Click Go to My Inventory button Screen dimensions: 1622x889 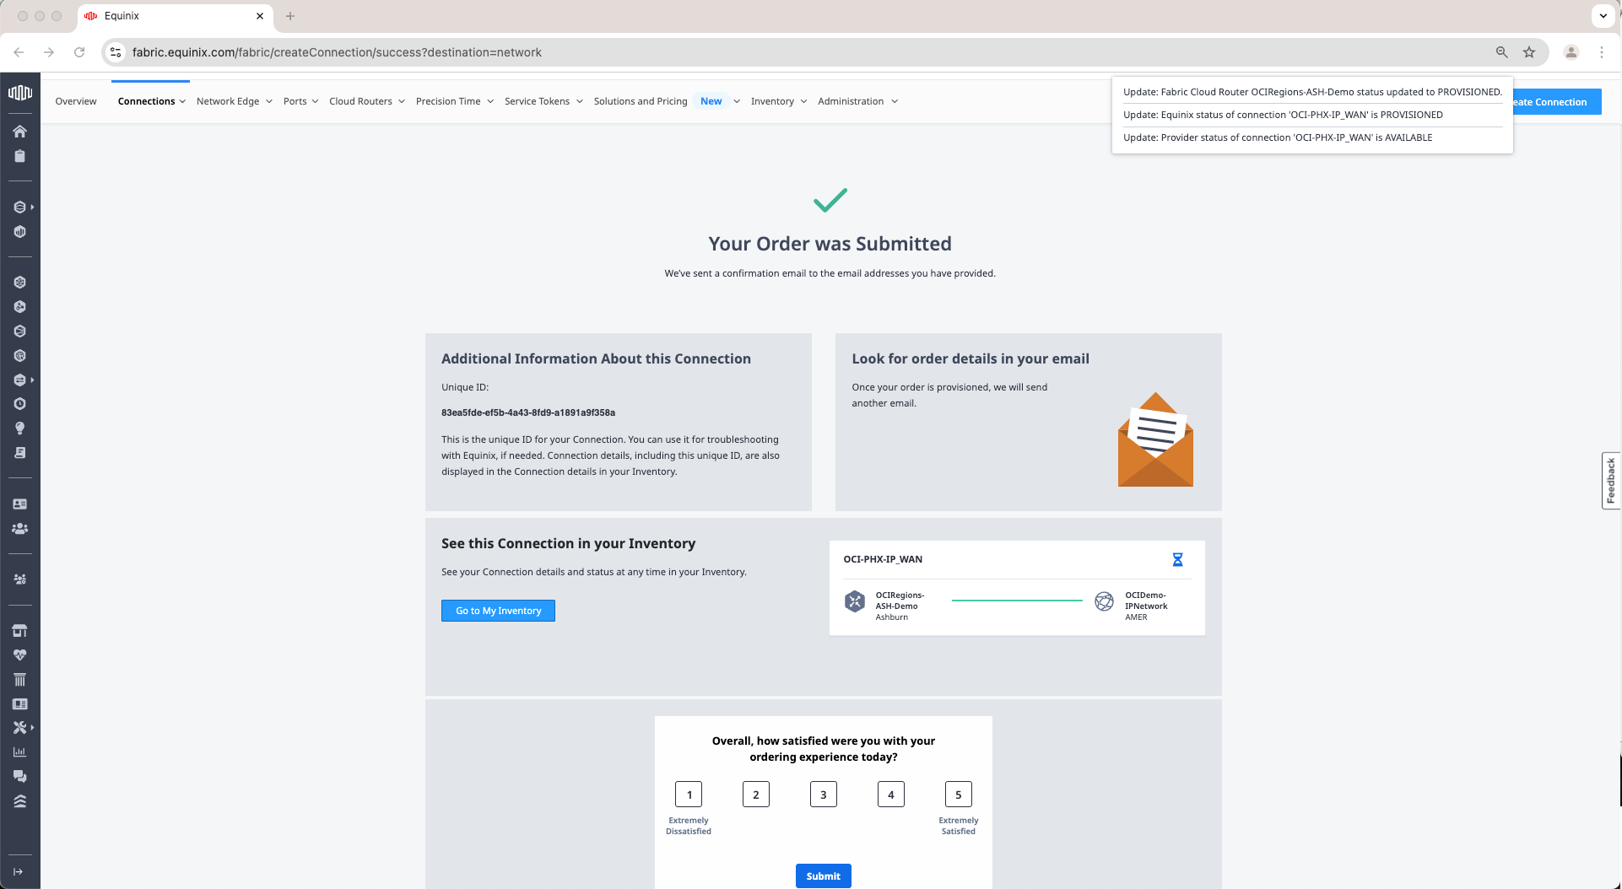tap(498, 611)
